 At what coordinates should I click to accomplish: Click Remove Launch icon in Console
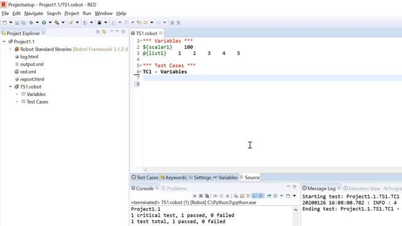(x=201, y=196)
